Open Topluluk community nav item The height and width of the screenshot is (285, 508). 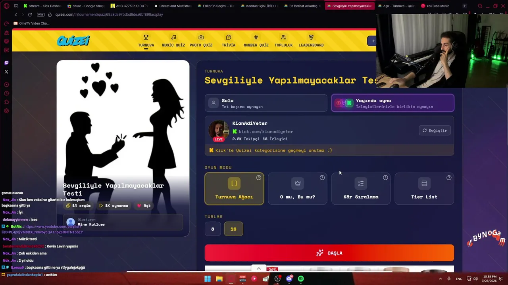tap(283, 41)
